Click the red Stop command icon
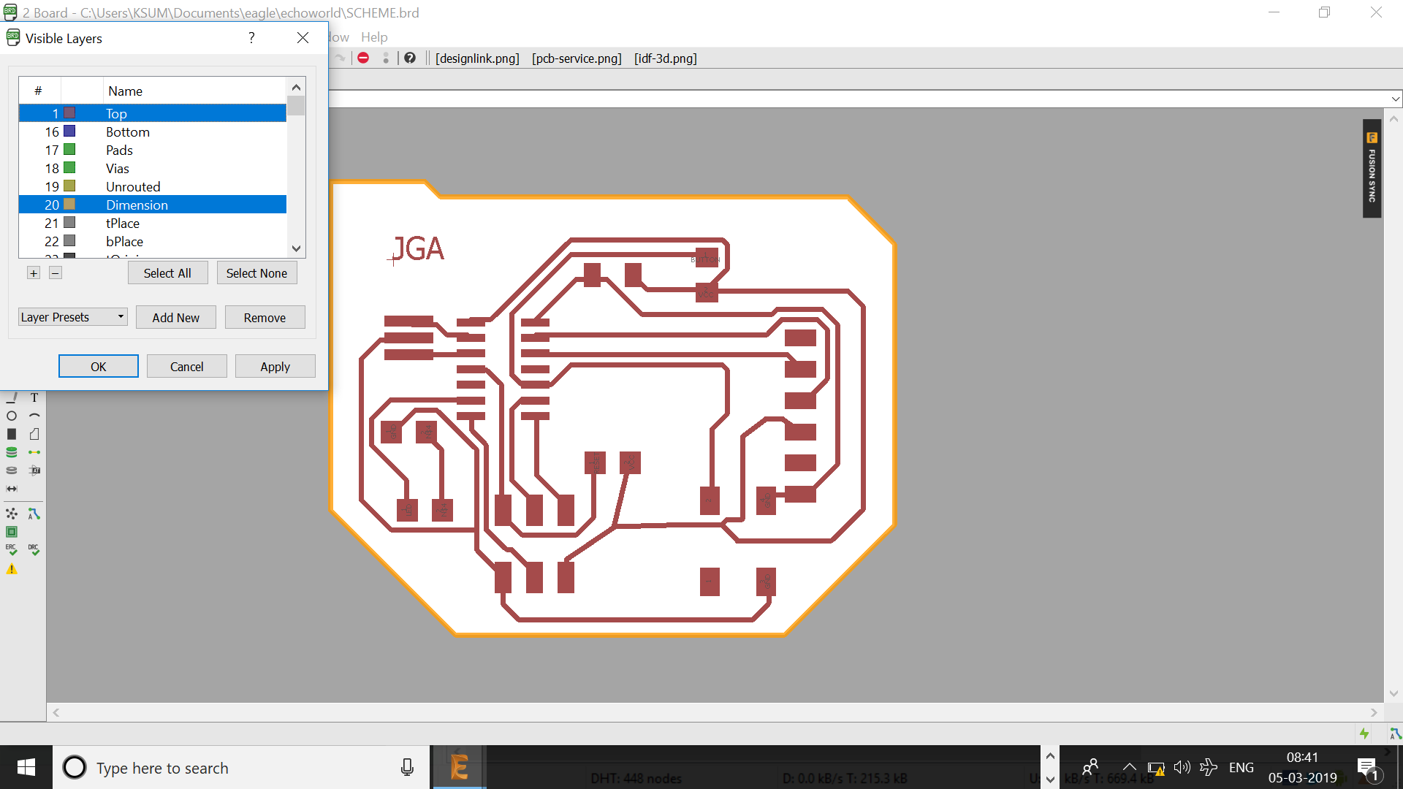1403x789 pixels. pyautogui.click(x=363, y=58)
